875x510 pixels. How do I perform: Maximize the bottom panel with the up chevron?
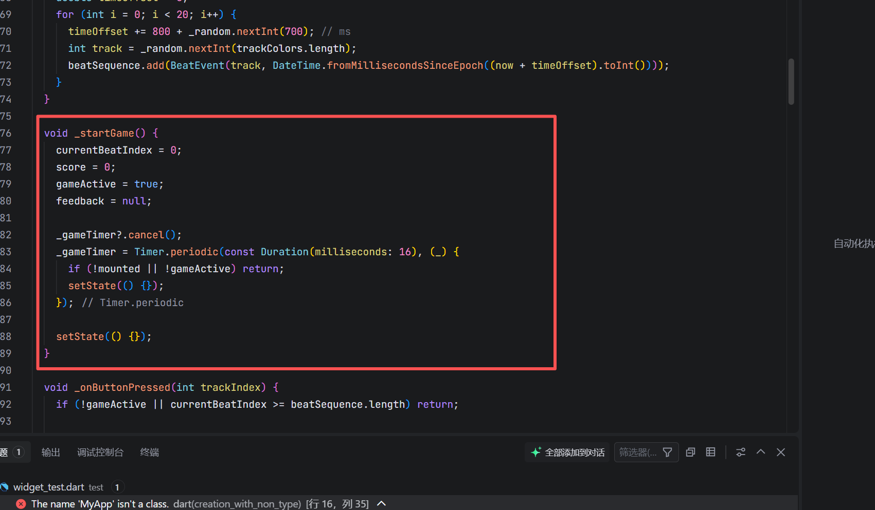[x=761, y=452]
